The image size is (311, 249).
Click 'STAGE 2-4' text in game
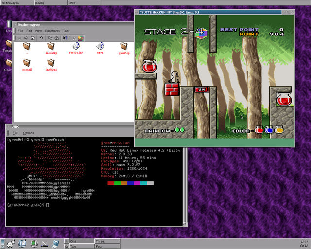(x=174, y=32)
